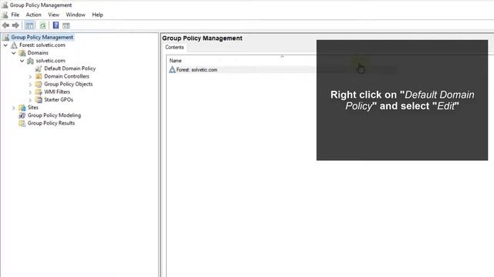This screenshot has width=494, height=277.
Task: Select Group Policy Results tree item
Action: [51, 123]
